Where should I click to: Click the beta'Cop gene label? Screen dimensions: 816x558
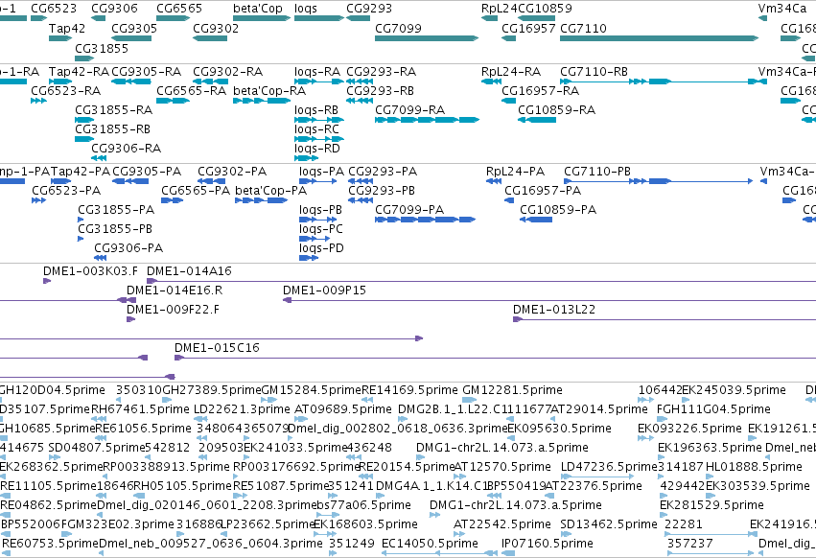click(258, 9)
